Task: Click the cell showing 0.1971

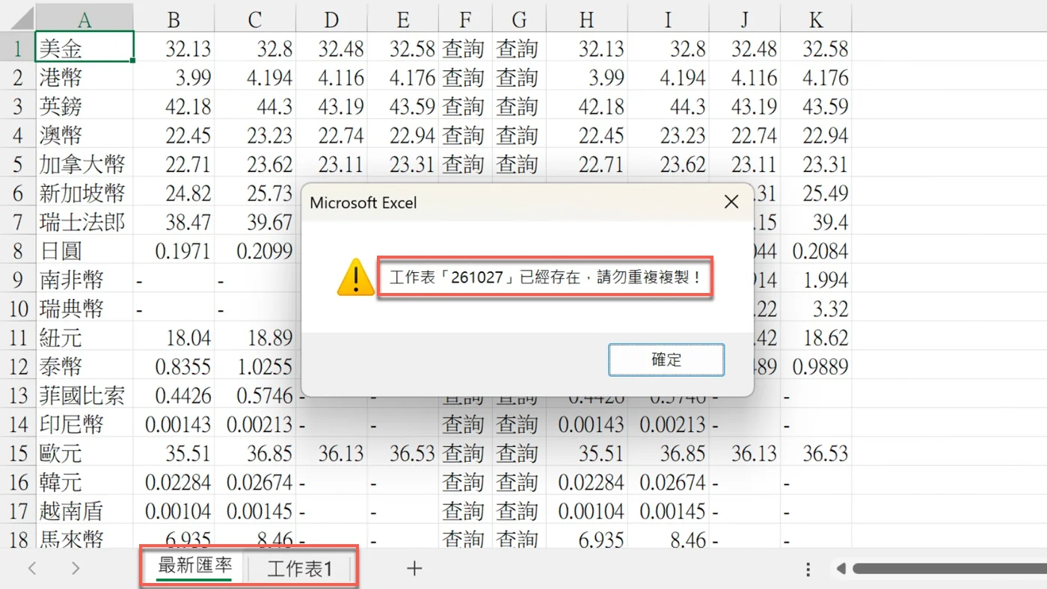Action: pyautogui.click(x=174, y=250)
